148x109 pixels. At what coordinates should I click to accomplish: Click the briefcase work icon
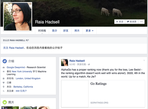[3, 67]
